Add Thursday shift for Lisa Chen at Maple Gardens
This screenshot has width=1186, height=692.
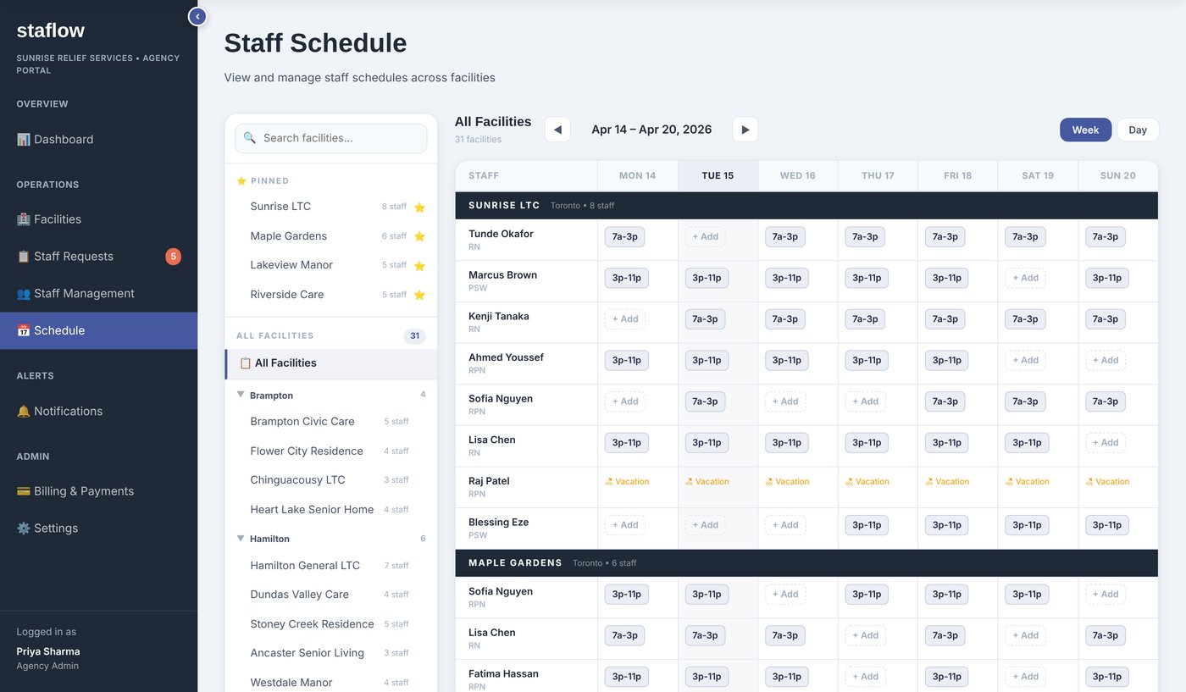point(865,635)
